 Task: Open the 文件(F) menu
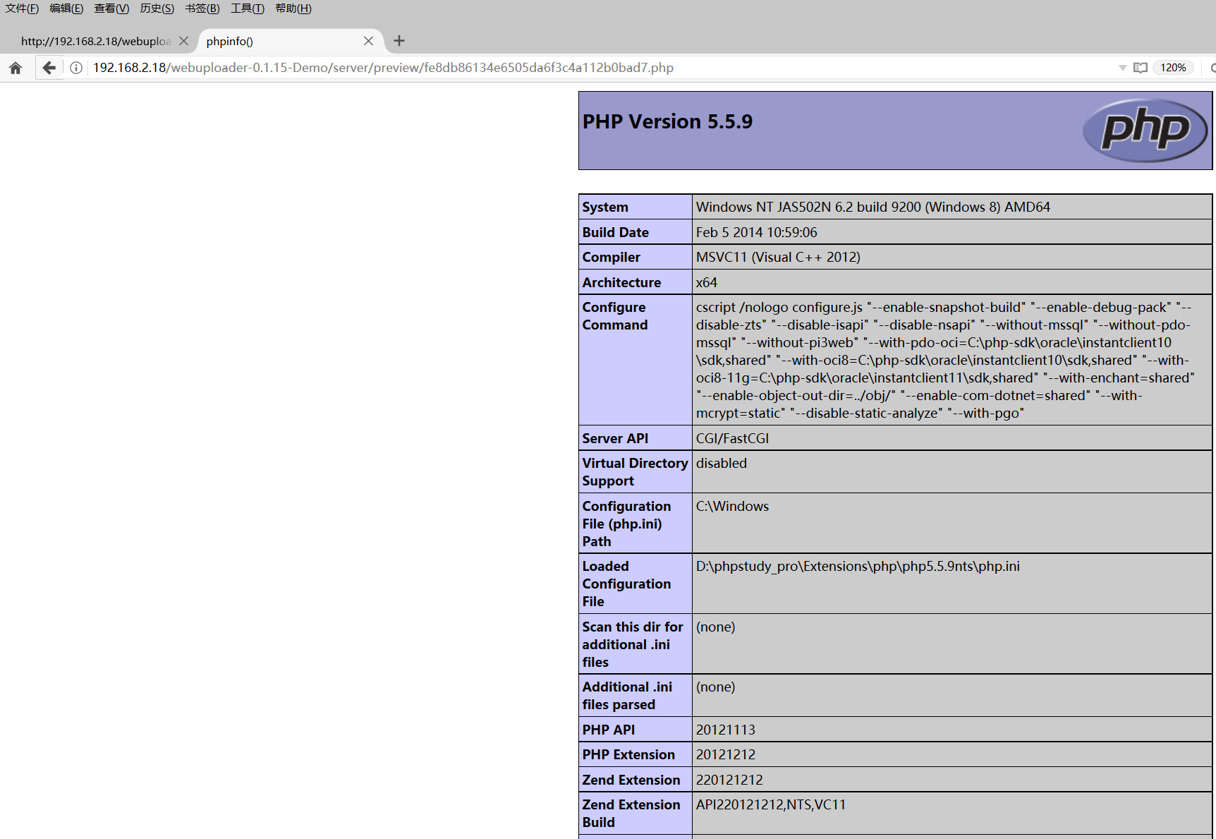coord(22,8)
